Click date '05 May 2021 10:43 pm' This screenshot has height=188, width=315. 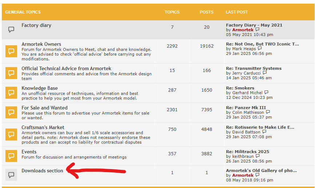coord(250,35)
